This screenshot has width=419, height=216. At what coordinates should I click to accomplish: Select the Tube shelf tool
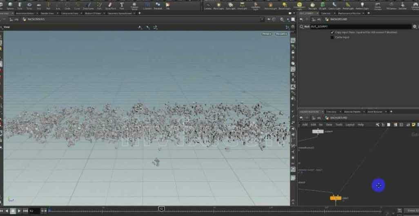pyautogui.click(x=20, y=5)
